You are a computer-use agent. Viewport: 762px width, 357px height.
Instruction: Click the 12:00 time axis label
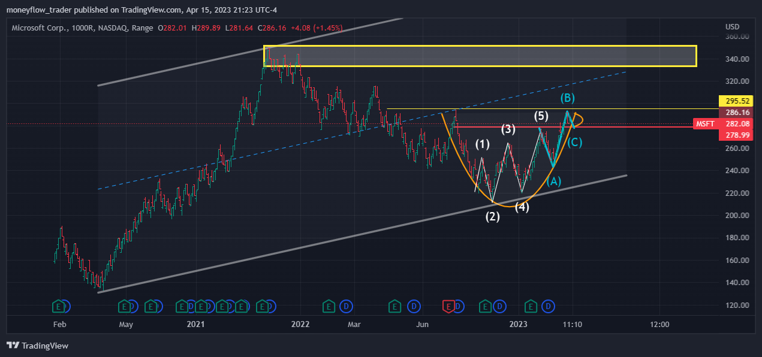[659, 324]
